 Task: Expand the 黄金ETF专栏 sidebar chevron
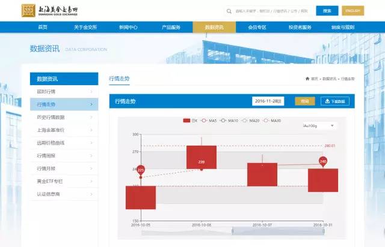coord(91,181)
